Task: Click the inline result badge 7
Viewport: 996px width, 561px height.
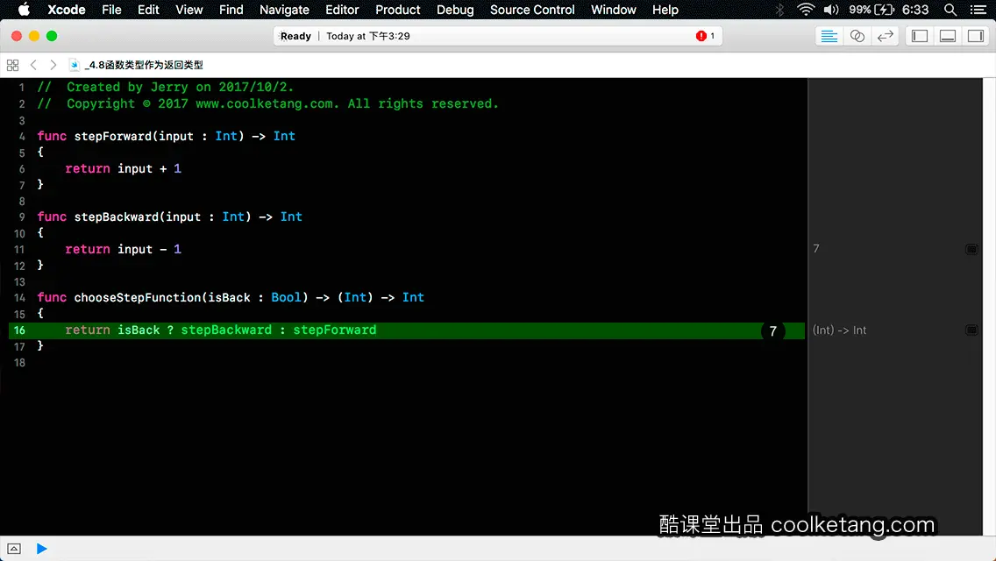Action: (773, 331)
